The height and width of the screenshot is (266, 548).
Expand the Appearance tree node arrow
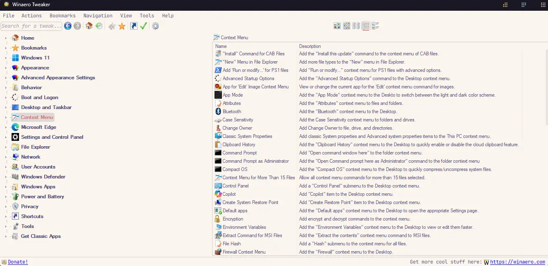click(x=6, y=68)
